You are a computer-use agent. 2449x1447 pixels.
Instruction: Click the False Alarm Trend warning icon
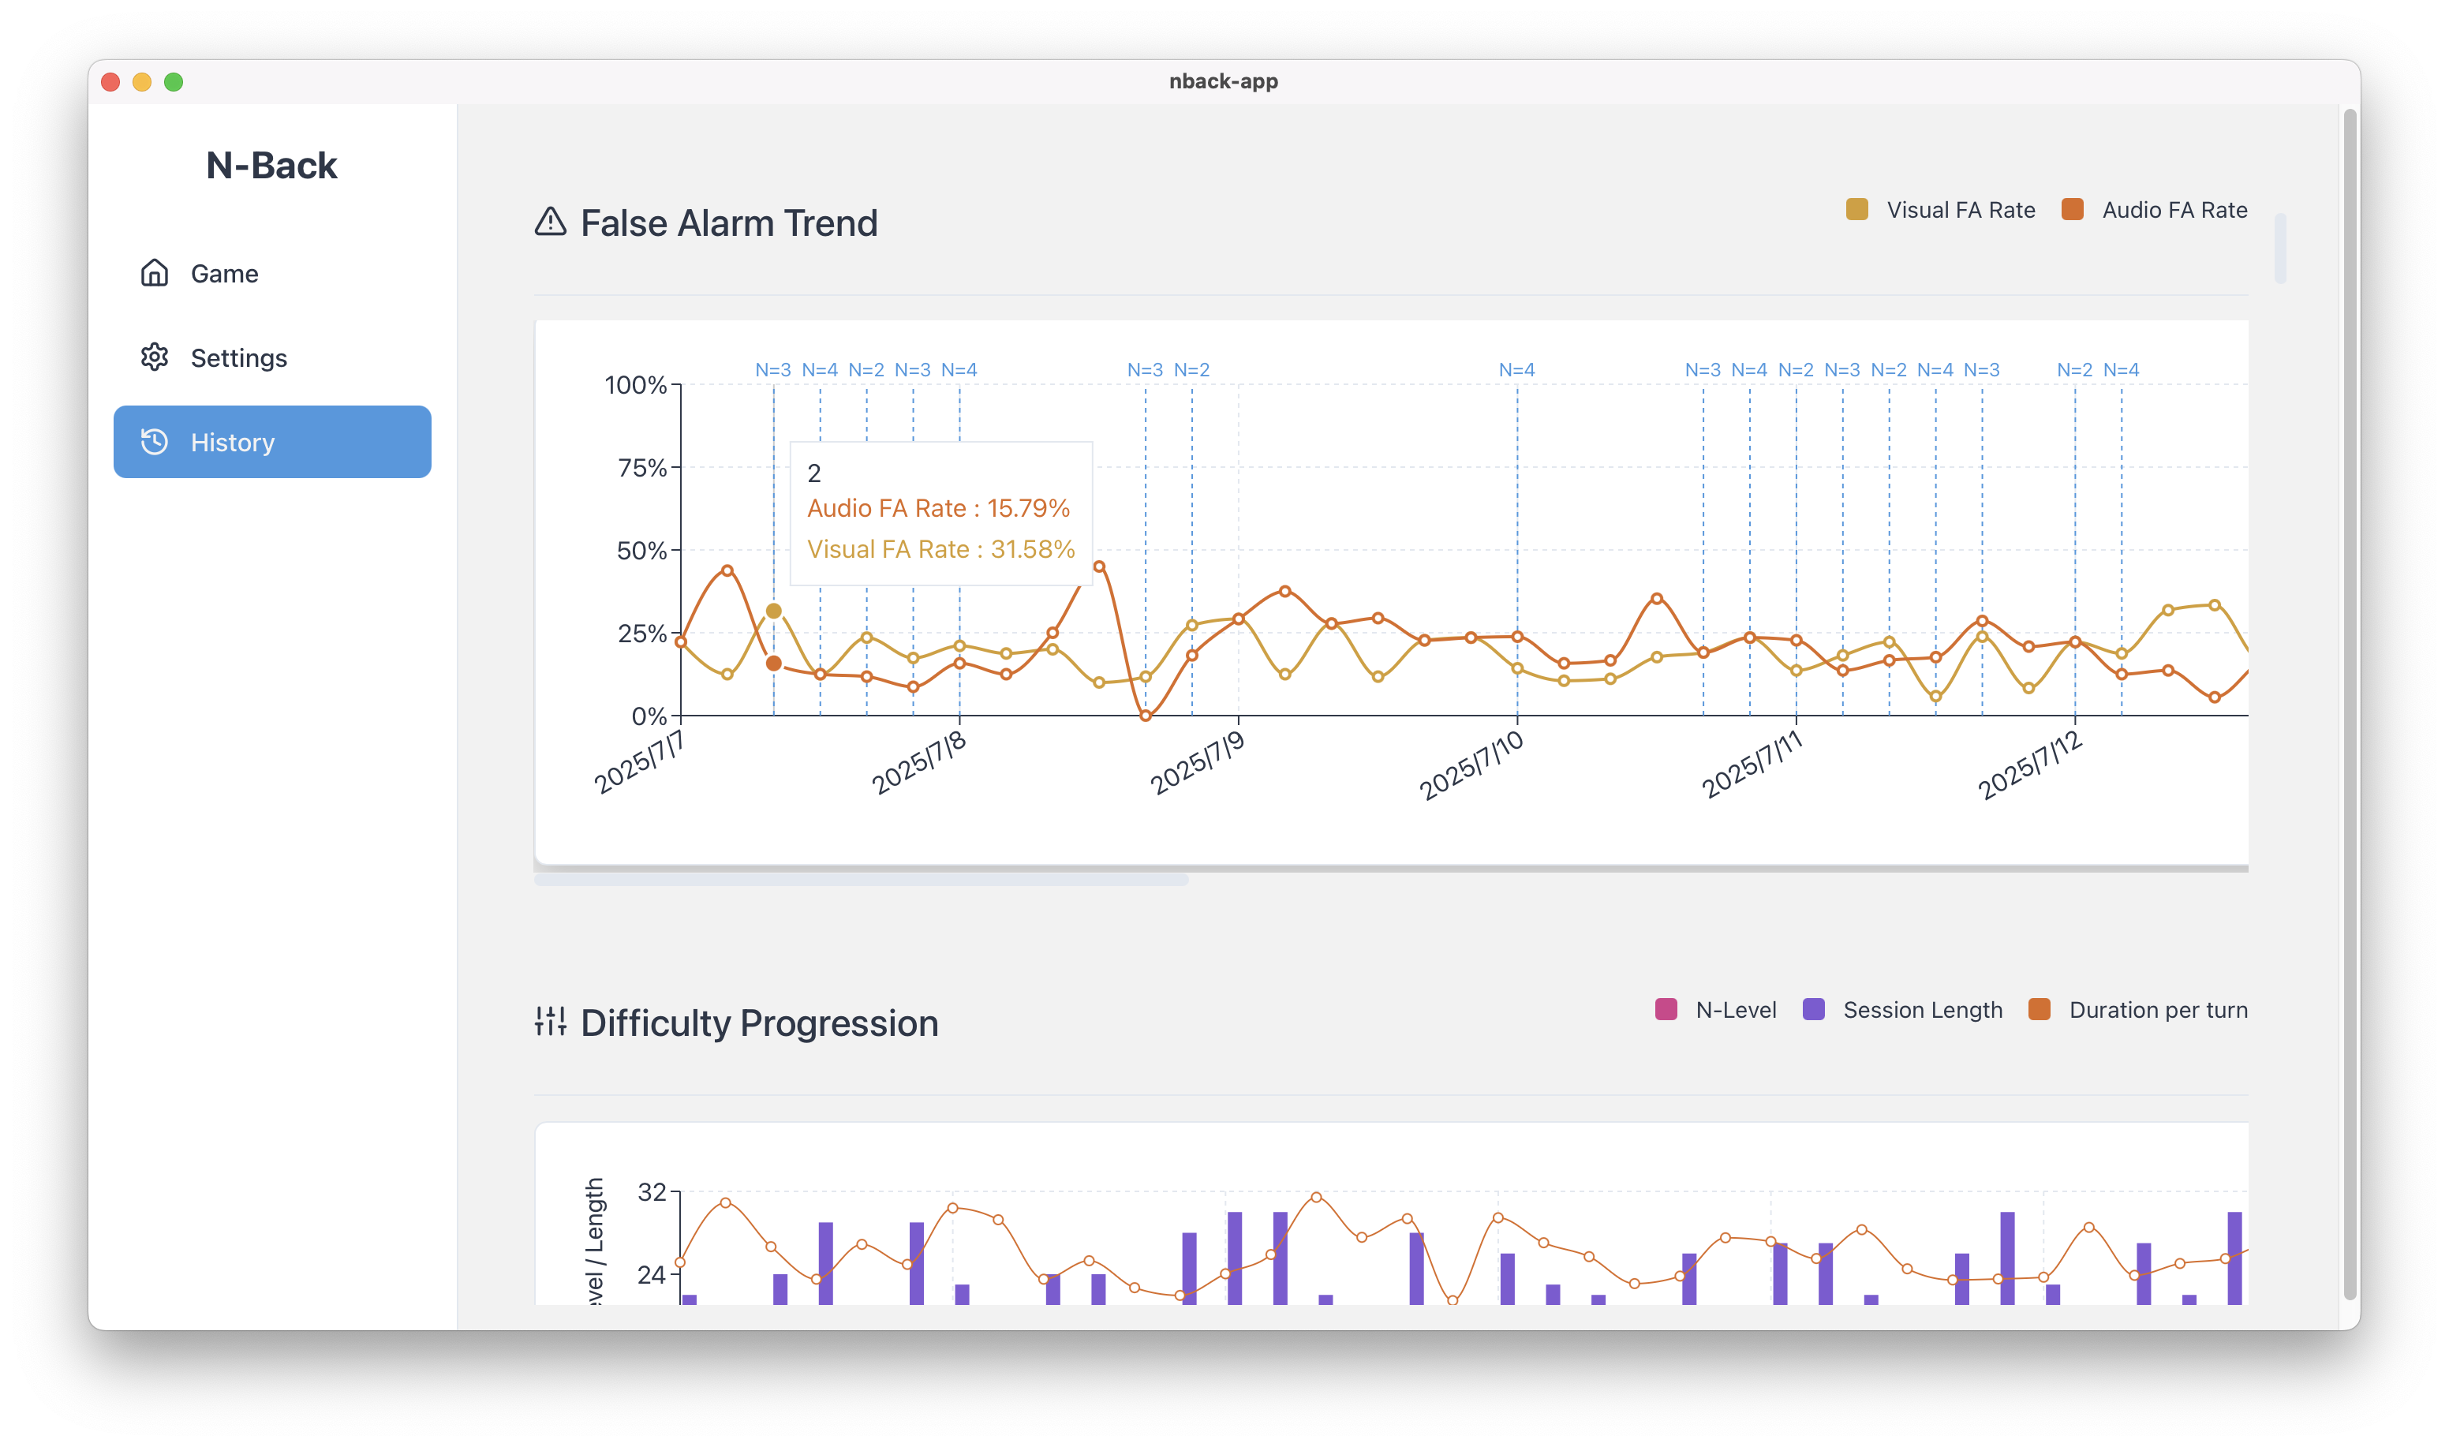pyautogui.click(x=551, y=222)
